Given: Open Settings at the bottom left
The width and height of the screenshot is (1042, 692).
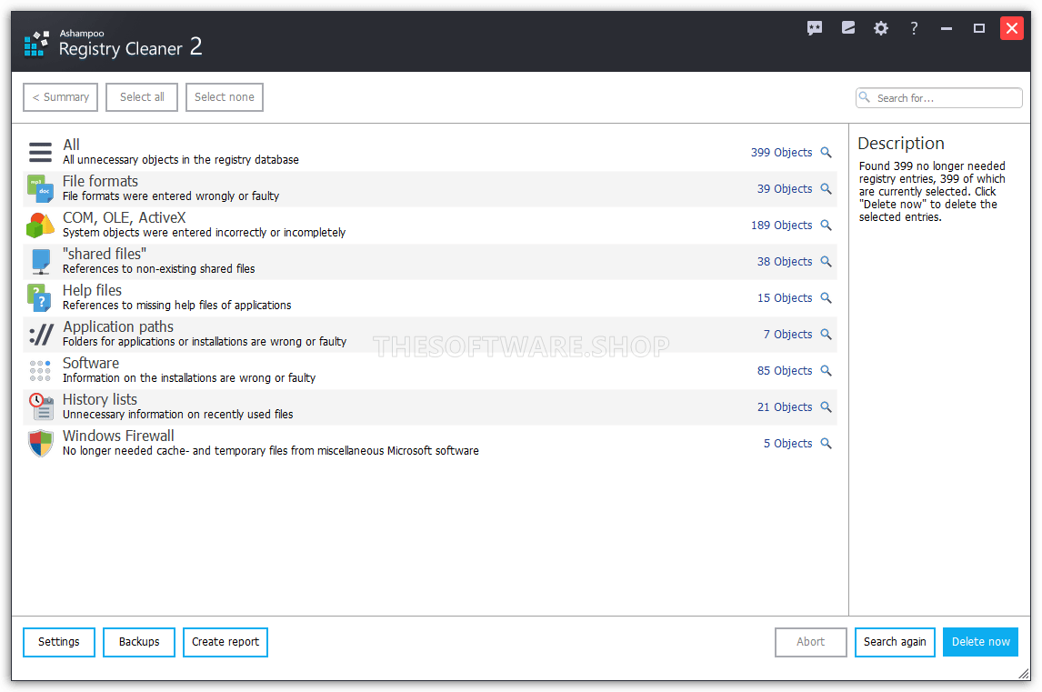Looking at the screenshot, I should coord(59,642).
